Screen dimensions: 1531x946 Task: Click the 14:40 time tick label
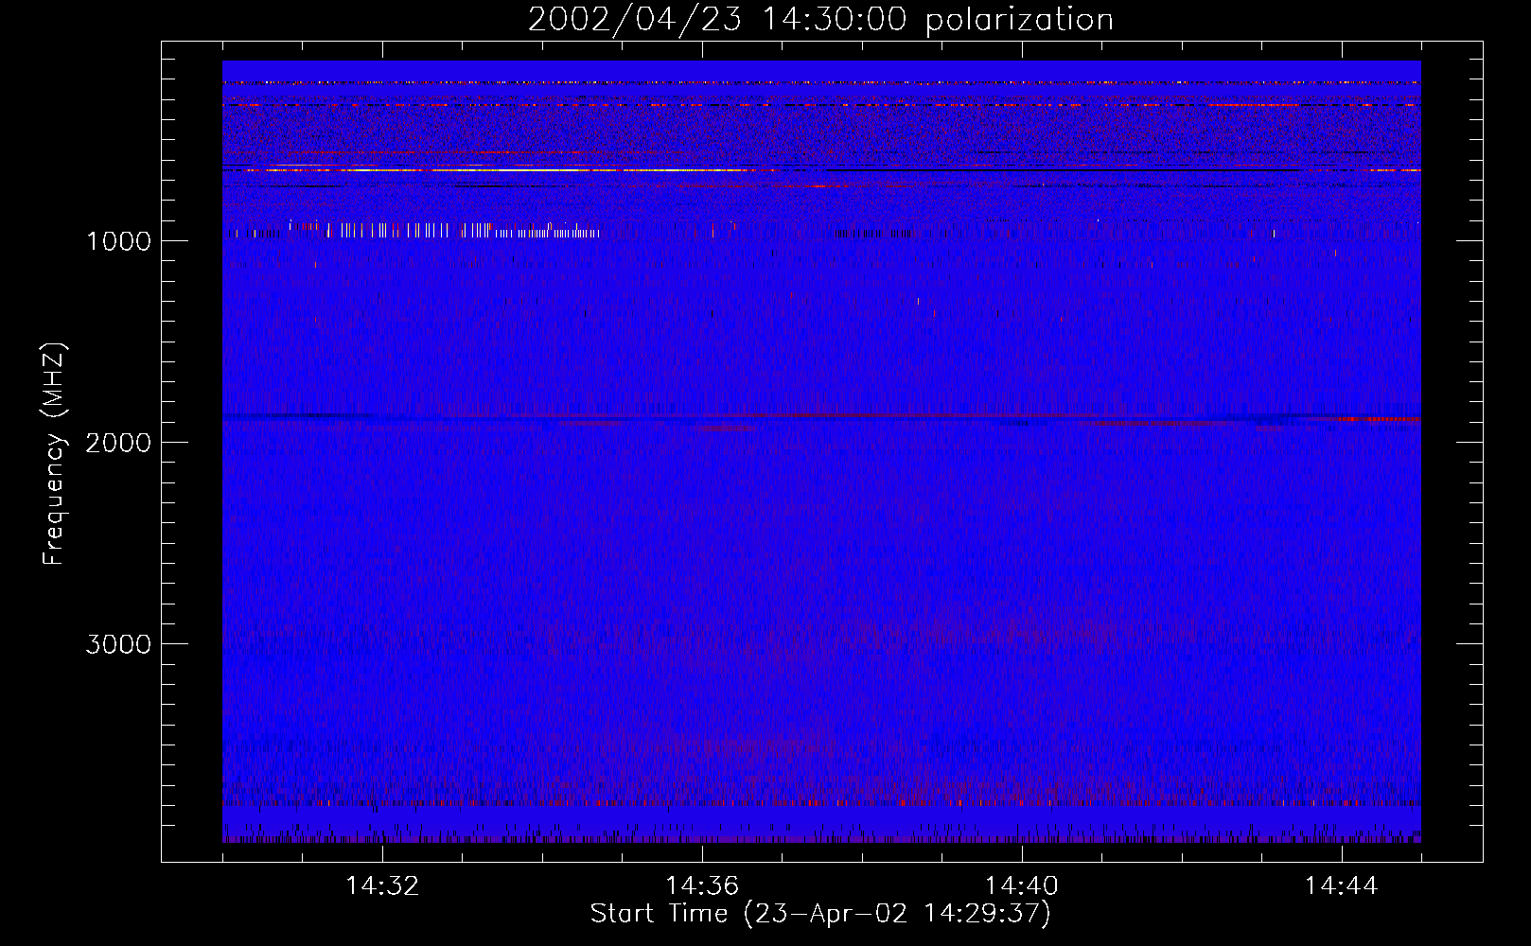click(1022, 885)
